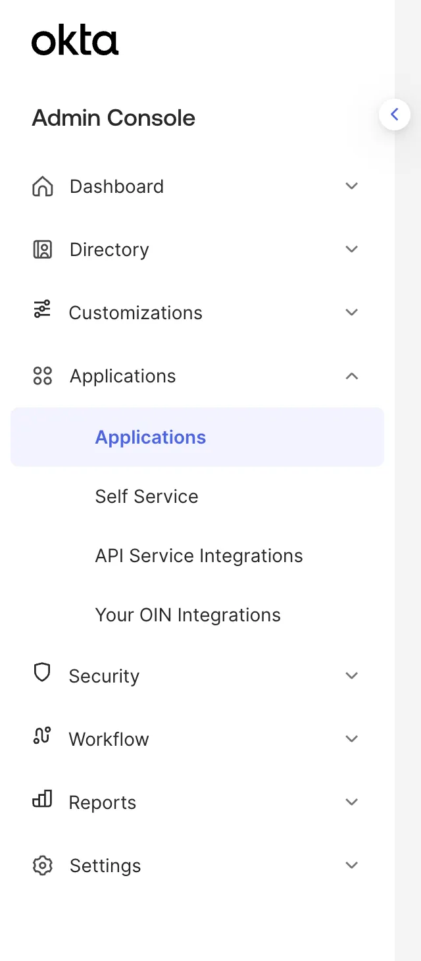This screenshot has height=961, width=421.
Task: Collapse the Applications section chevron
Action: (x=352, y=376)
